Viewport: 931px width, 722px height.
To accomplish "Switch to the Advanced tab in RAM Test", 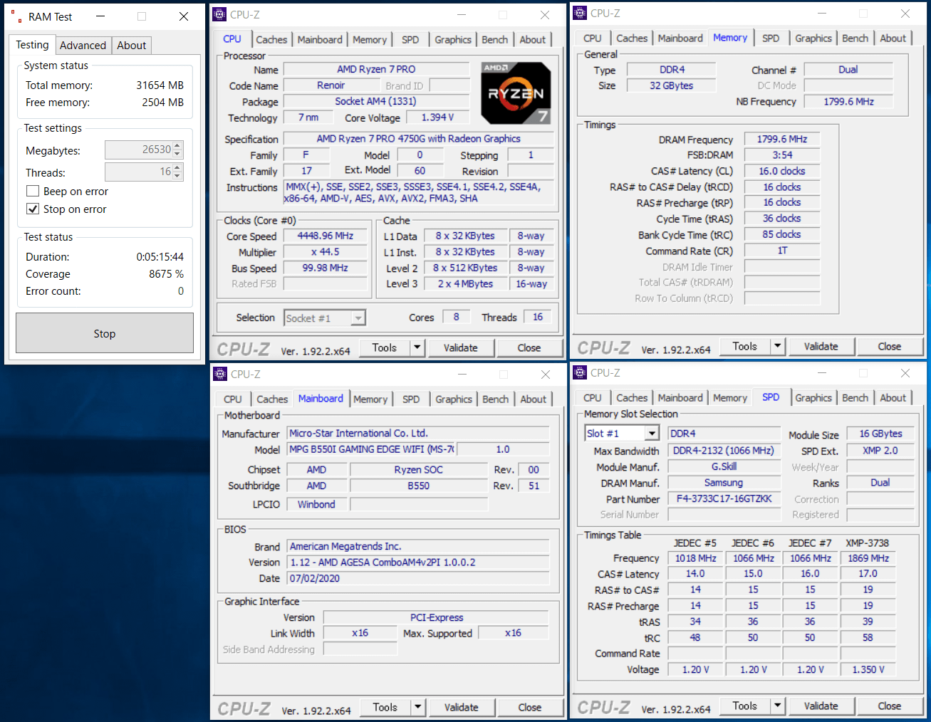I will [83, 45].
